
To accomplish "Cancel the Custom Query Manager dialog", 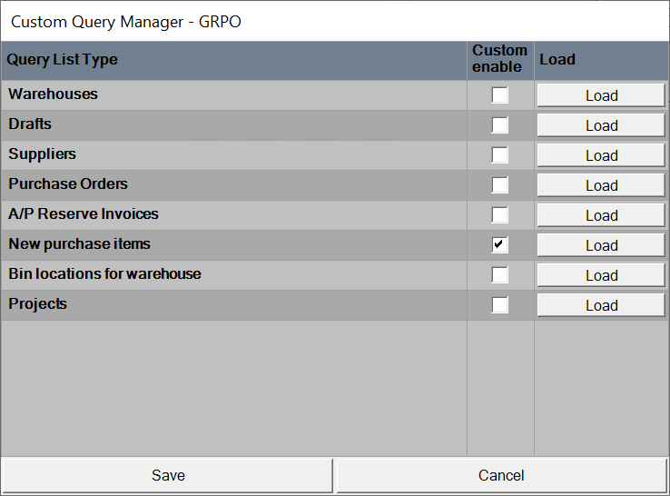I will [501, 475].
